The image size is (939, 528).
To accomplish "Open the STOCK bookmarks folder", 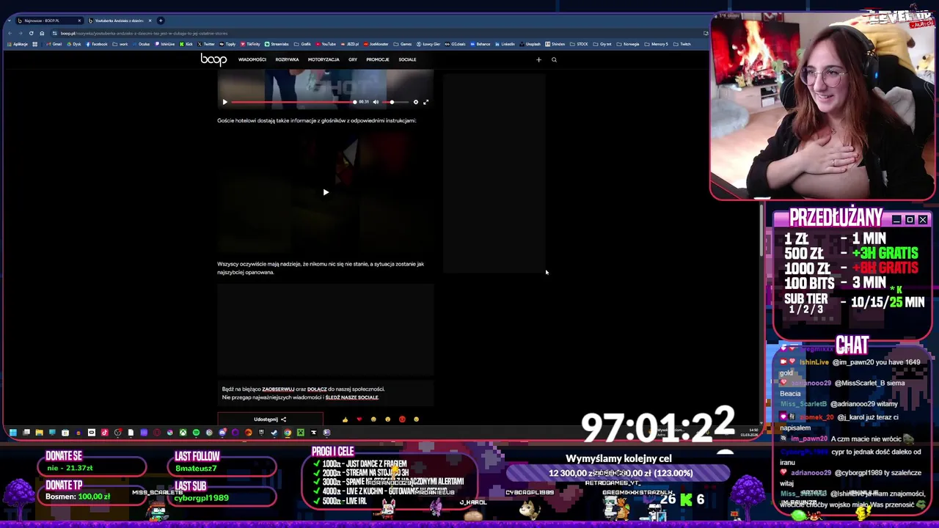I will click(579, 44).
